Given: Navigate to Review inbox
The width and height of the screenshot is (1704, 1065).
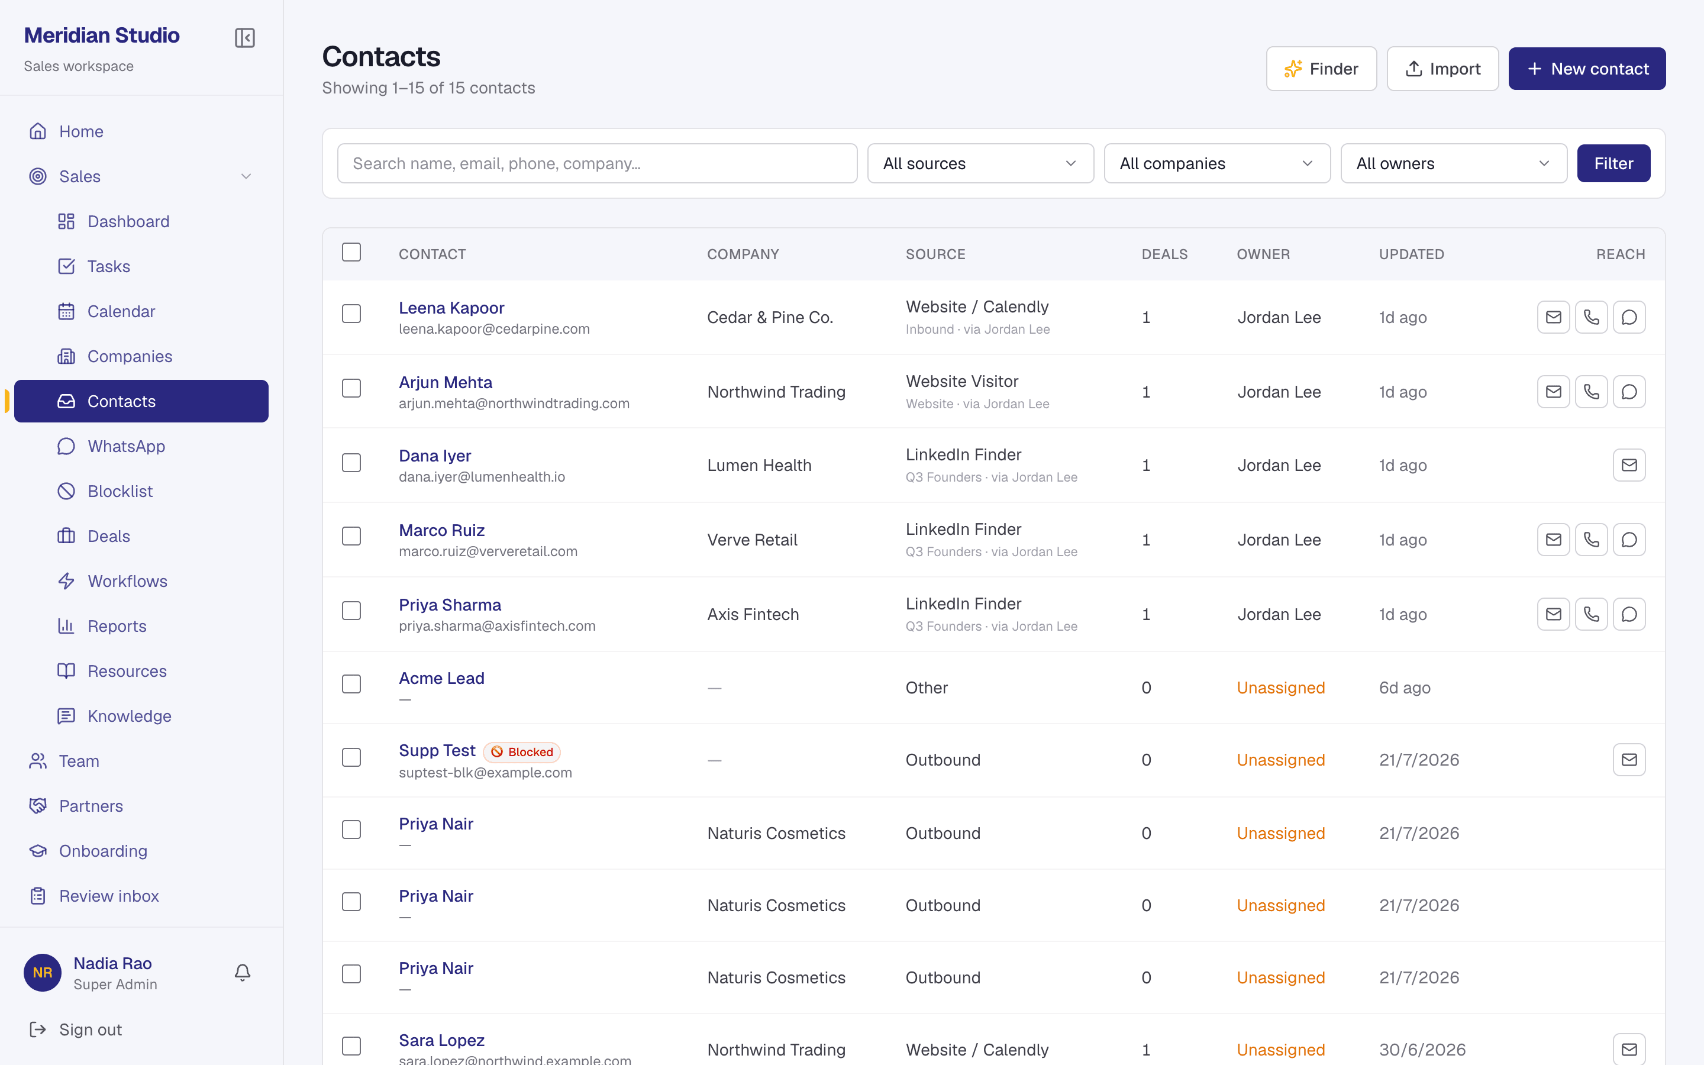Looking at the screenshot, I should 141,896.
